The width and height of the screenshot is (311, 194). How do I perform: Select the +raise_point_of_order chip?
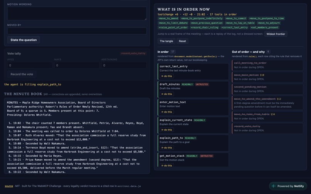[173, 27]
